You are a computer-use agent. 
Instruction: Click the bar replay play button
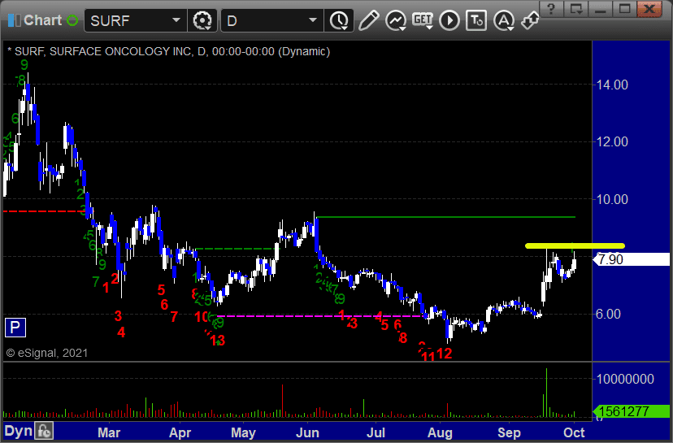[x=449, y=20]
